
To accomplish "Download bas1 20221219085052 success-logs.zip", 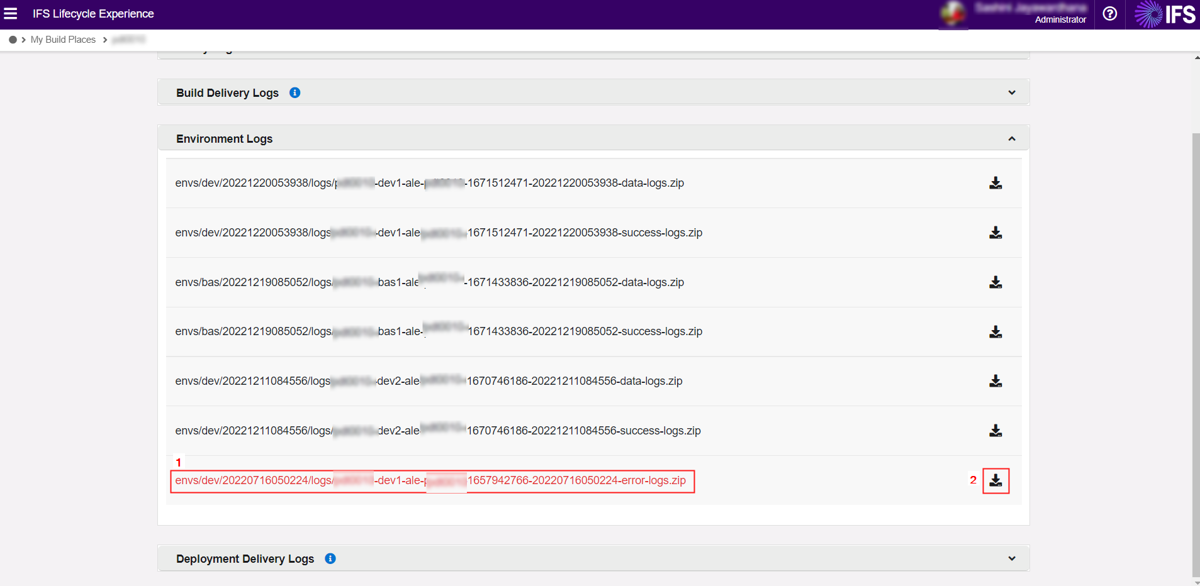I will pyautogui.click(x=995, y=331).
